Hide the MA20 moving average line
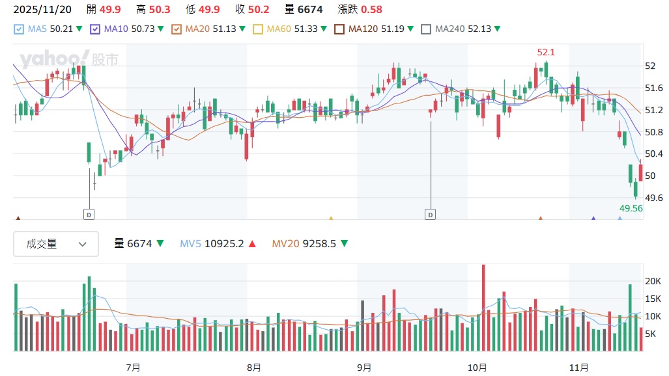Screen dimensions: 669x376 pyautogui.click(x=177, y=29)
